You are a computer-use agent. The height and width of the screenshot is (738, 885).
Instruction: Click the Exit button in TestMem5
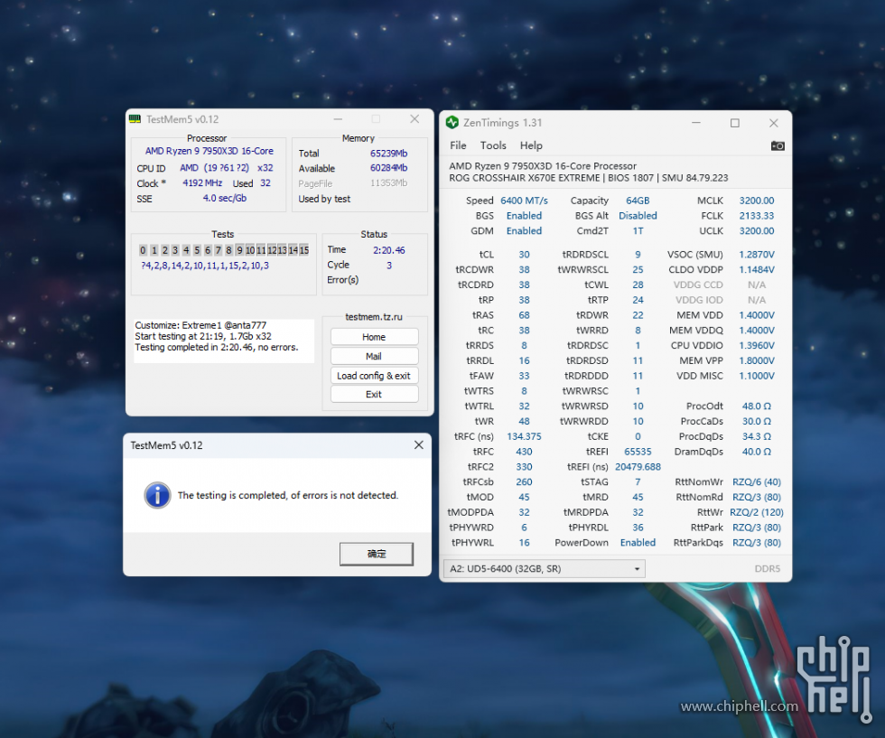(x=374, y=394)
